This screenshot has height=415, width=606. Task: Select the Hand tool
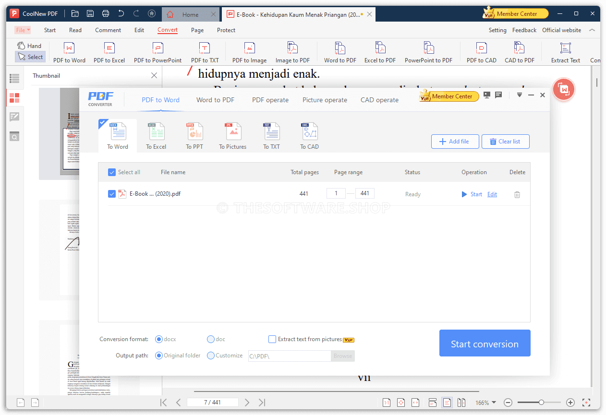[30, 46]
